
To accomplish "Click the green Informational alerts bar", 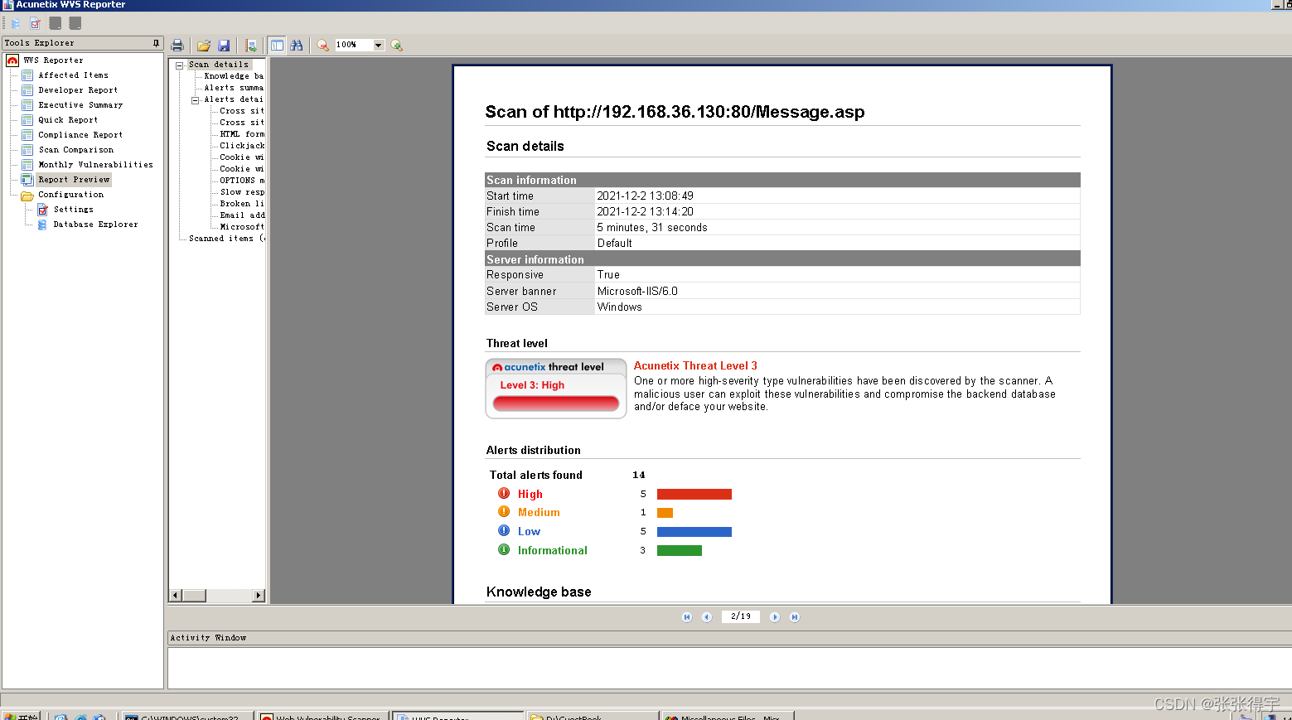I will point(680,551).
